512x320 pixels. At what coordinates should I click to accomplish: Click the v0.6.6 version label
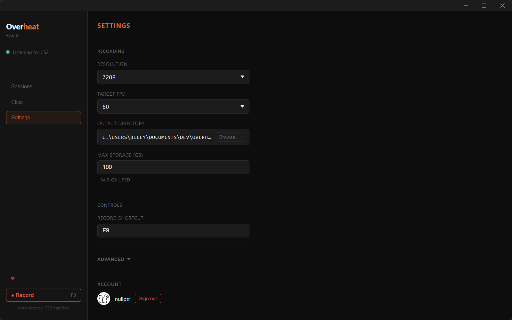12,36
